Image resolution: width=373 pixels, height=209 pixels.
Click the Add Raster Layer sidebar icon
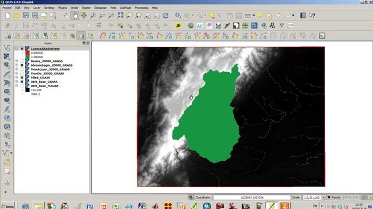point(7,56)
